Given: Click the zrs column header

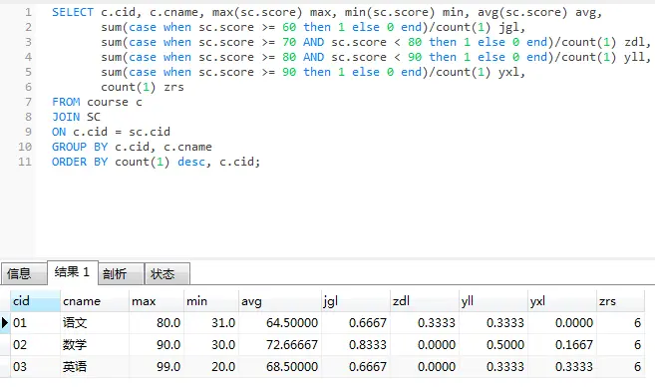Looking at the screenshot, I should [x=620, y=301].
